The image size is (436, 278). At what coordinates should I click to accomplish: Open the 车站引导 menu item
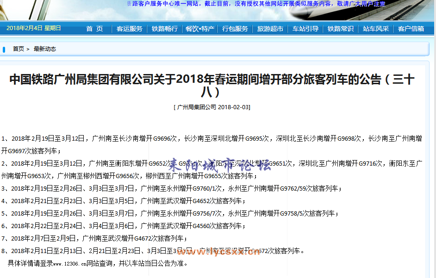305,29
